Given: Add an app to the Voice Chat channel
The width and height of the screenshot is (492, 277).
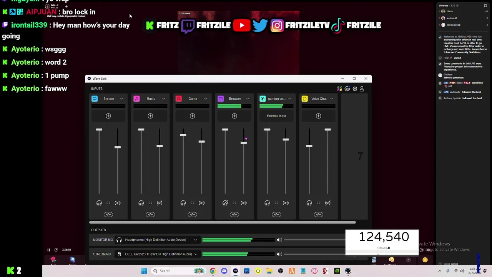Looking at the screenshot, I should 318,116.
